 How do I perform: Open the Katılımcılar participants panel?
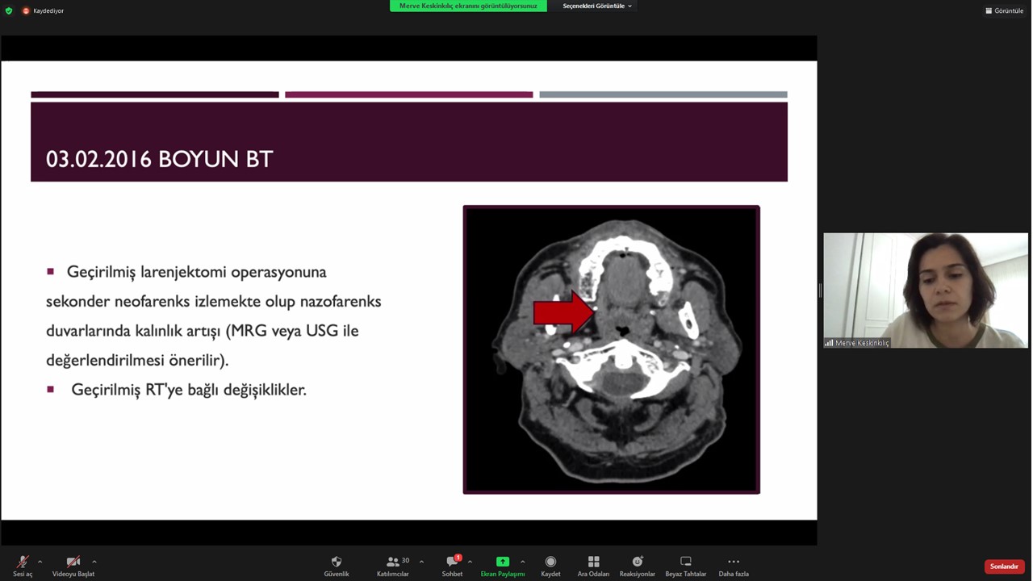click(393, 565)
